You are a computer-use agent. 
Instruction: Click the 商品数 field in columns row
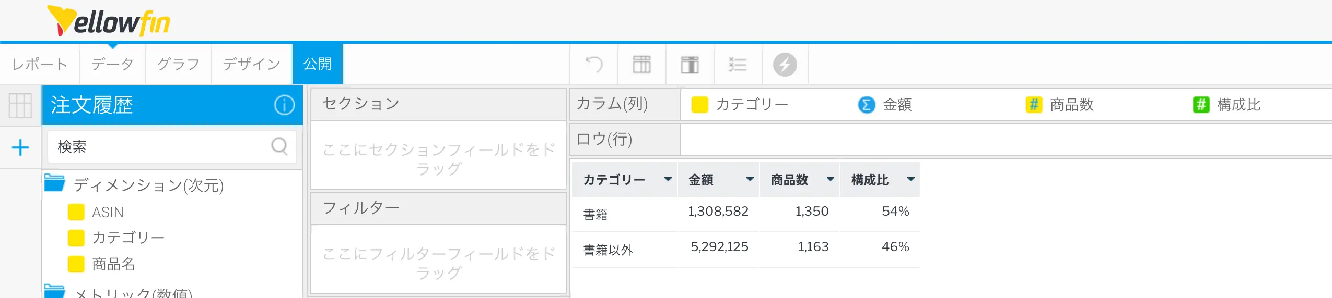click(1071, 105)
